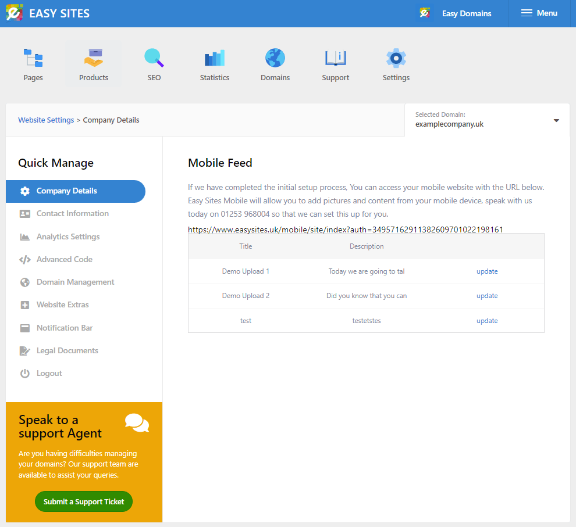Screen dimensions: 576x527
Task: Select the Demo Upload 1 title cell
Action: point(246,271)
